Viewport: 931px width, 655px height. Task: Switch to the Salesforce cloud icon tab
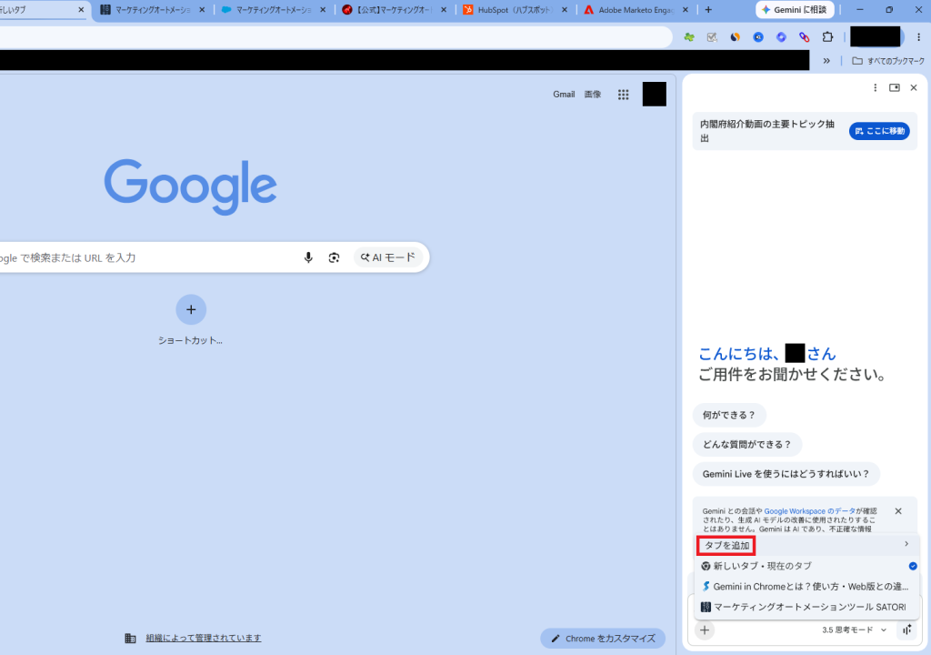[x=275, y=9]
